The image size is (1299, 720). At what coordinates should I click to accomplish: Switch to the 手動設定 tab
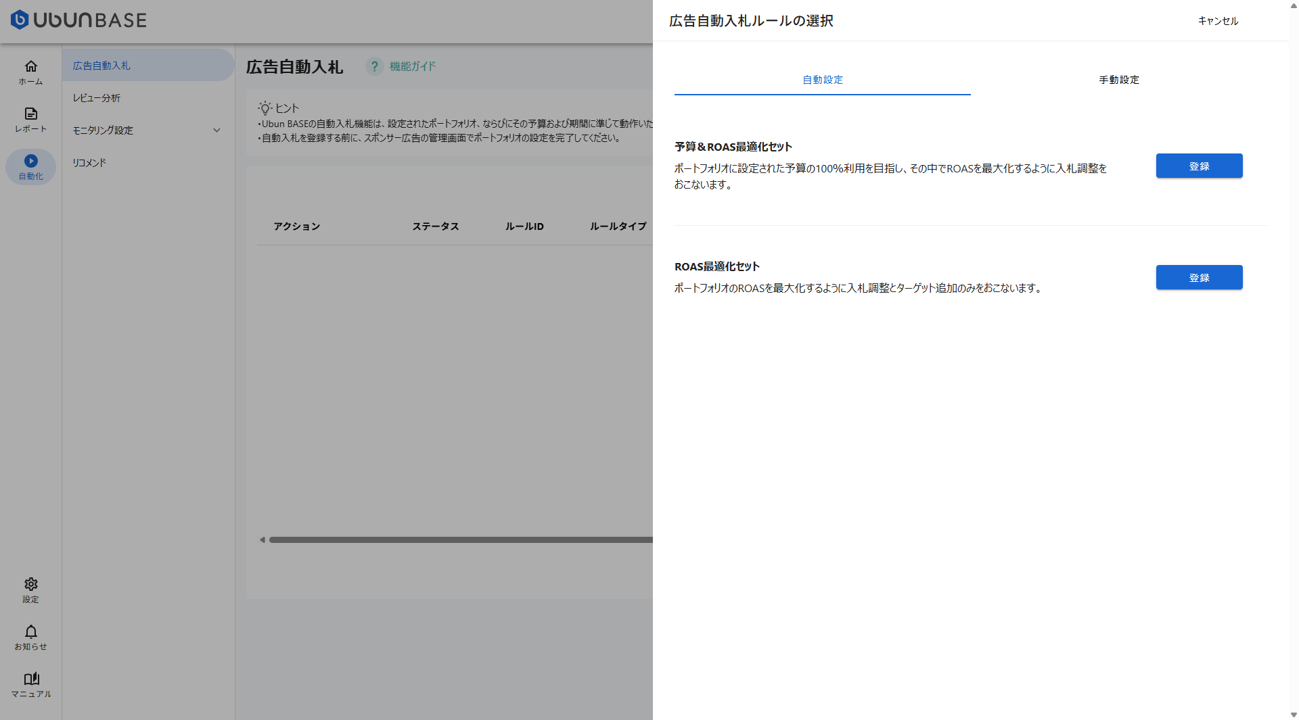pos(1118,80)
